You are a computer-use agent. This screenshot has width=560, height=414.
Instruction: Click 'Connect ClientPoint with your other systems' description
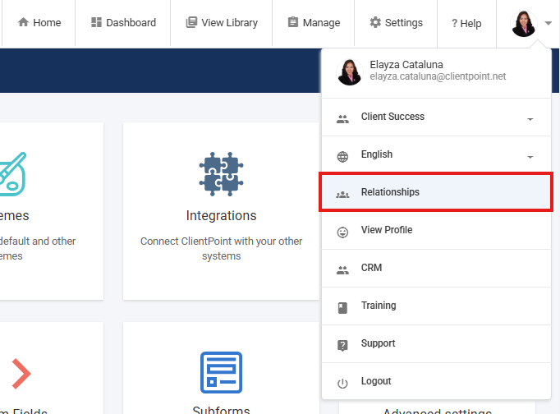pos(221,249)
